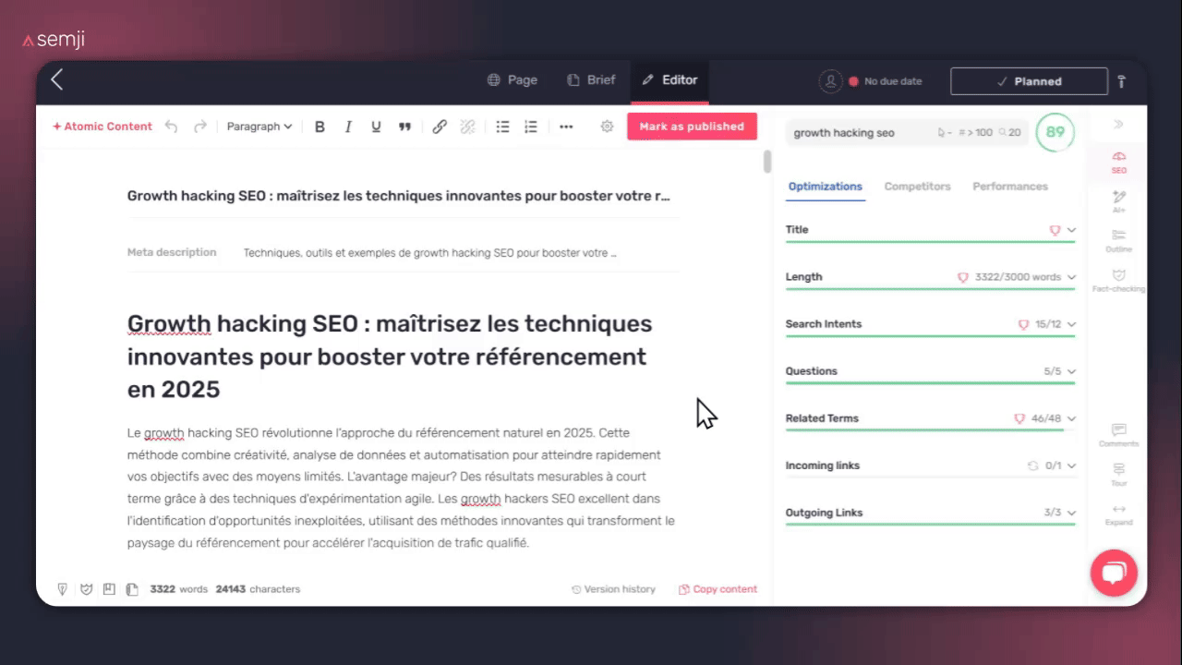
Task: Undo the last edit
Action: click(171, 127)
